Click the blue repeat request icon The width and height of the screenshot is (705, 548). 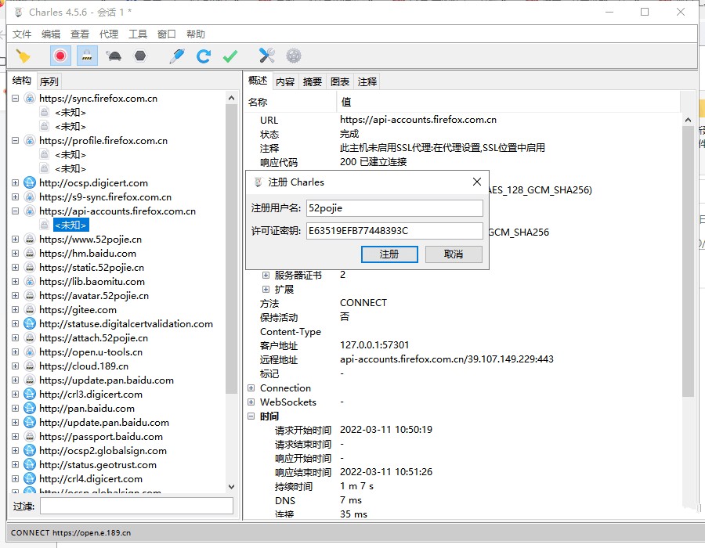204,56
